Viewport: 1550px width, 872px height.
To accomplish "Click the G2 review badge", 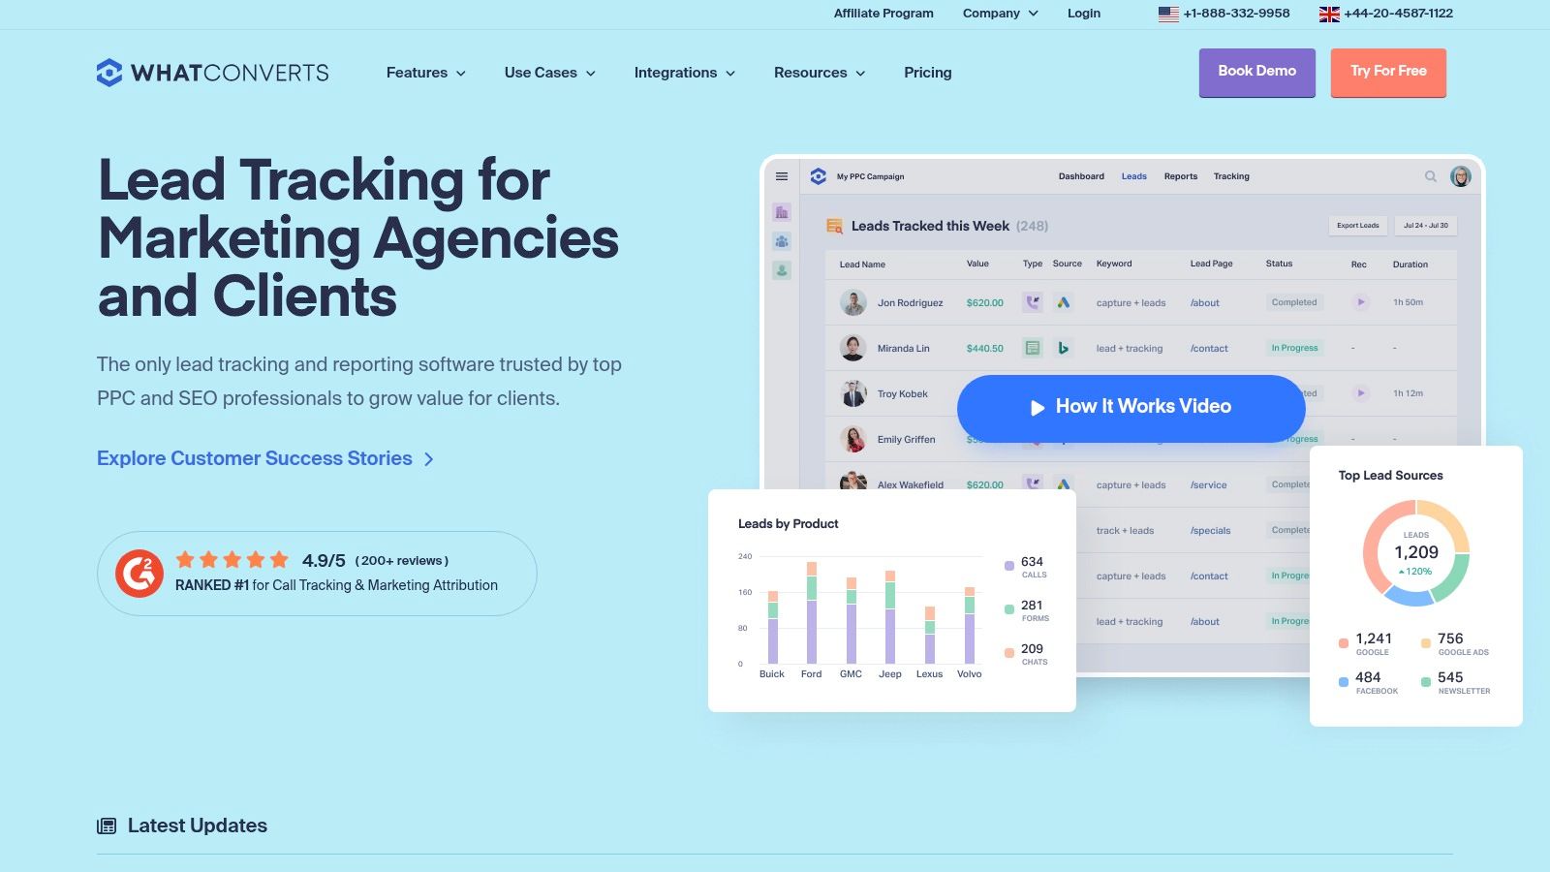I will (140, 572).
